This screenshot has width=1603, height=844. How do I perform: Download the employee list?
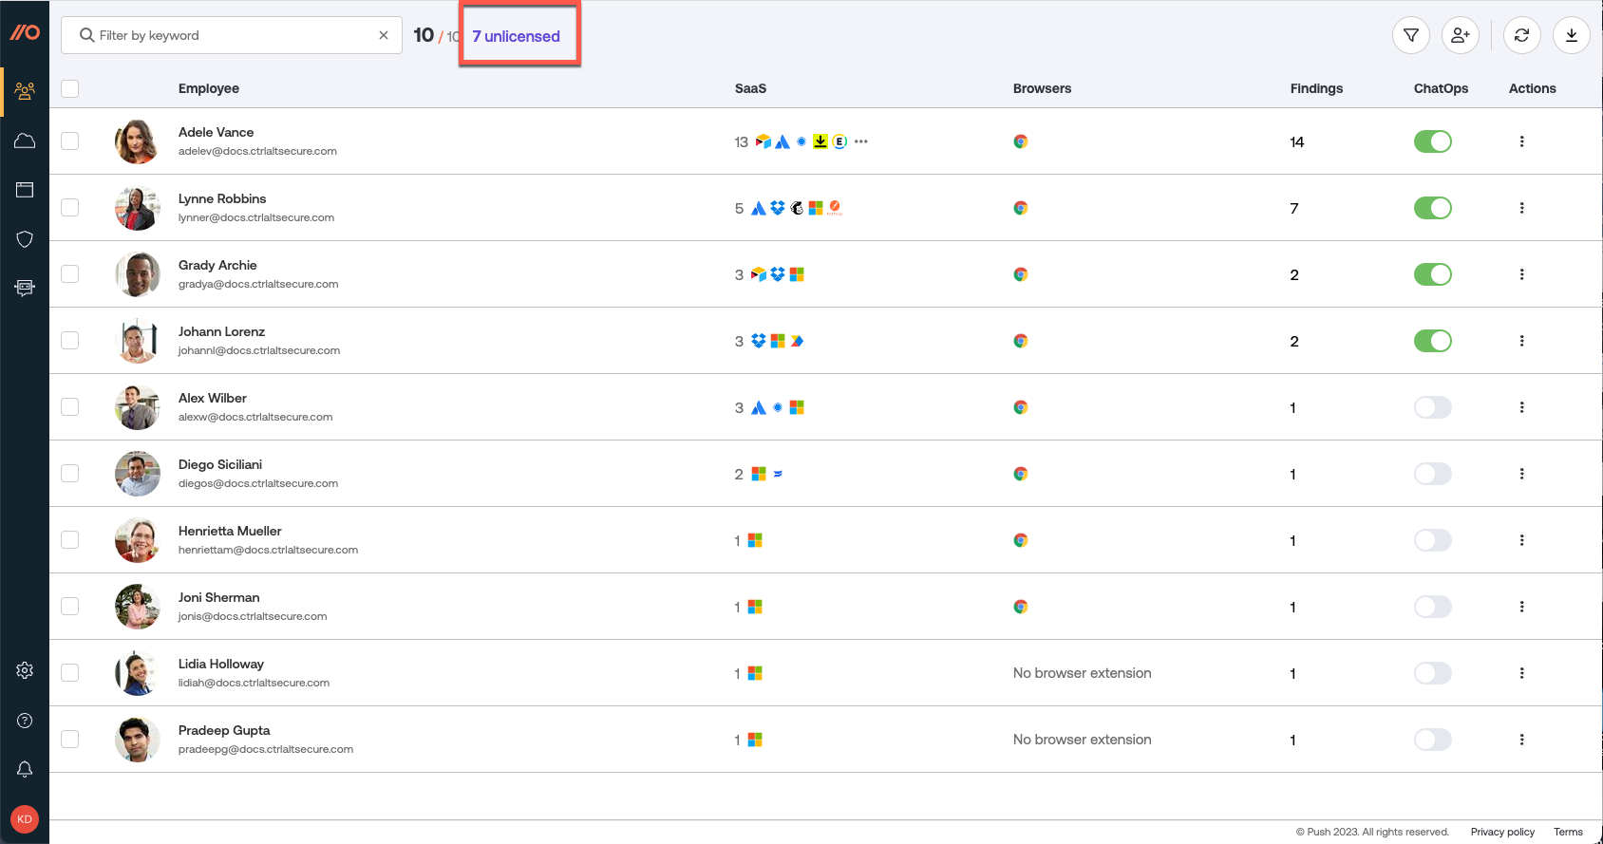pyautogui.click(x=1572, y=35)
